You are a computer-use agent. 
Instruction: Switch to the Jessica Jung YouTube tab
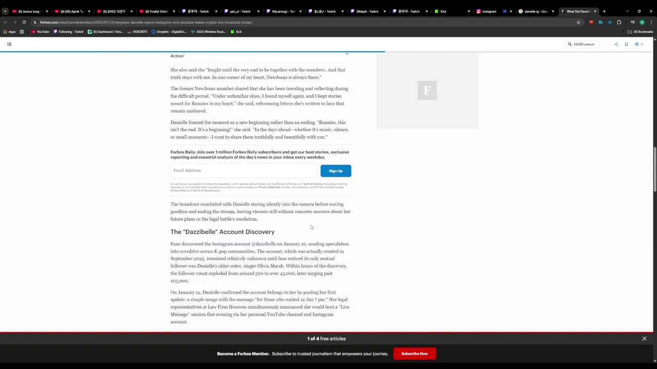coord(30,11)
